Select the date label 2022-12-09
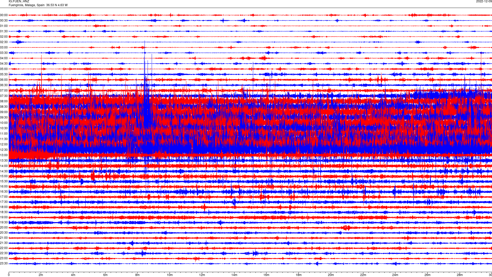Screen dimensions: 492x277 click(484, 1)
